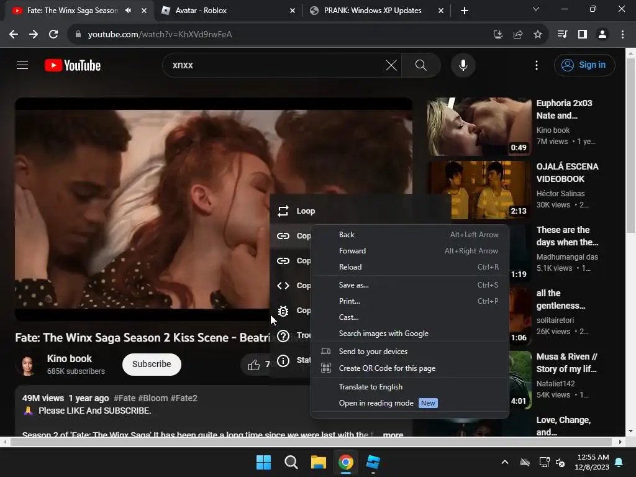Click the YouTube search magnifier button

point(421,65)
